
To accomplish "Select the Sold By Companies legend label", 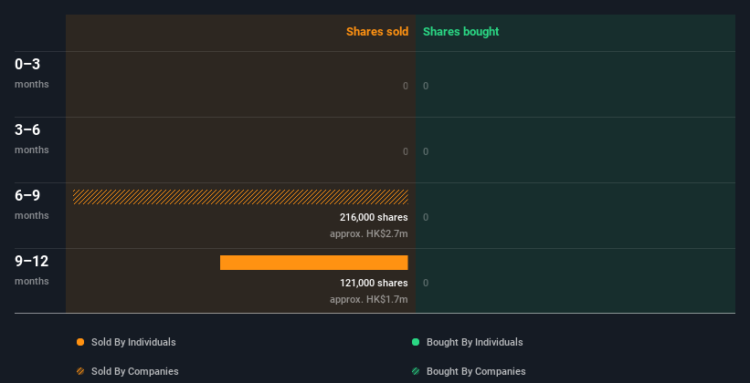I will (x=135, y=371).
